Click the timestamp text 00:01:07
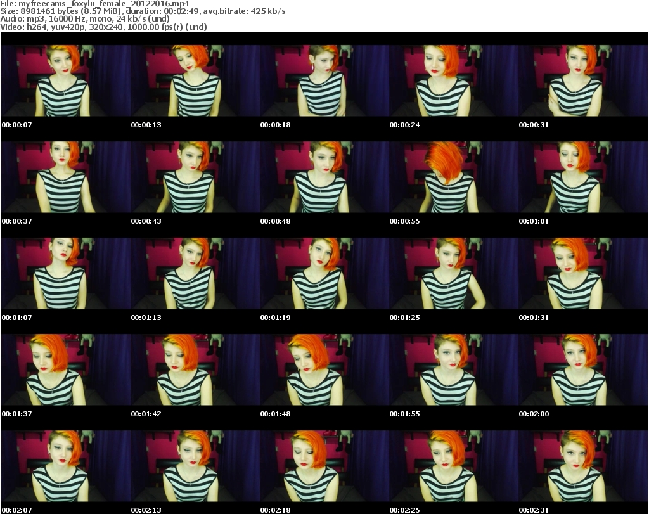 point(17,318)
